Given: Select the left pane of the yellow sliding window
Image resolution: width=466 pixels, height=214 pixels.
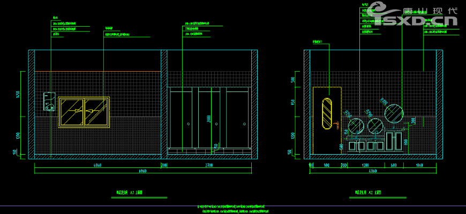Looking at the screenshot, I should 72,112.
